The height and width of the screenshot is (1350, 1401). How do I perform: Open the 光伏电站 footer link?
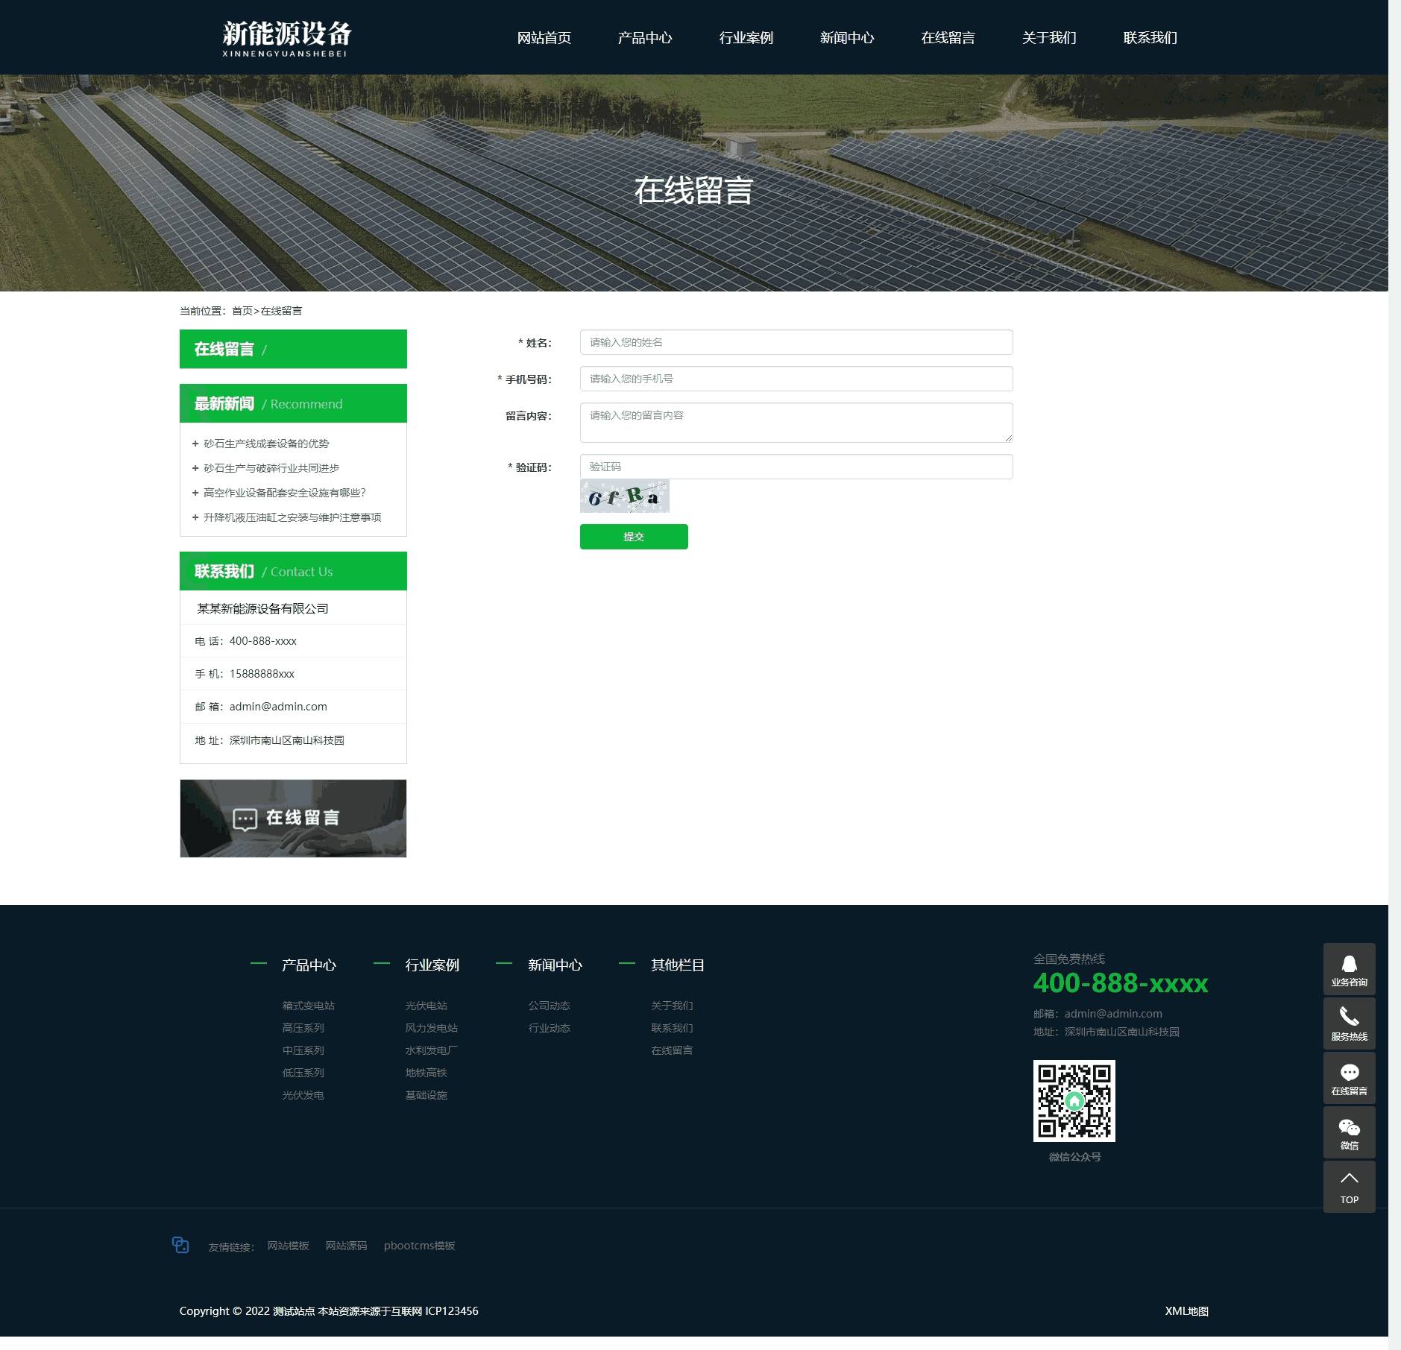pos(426,1006)
